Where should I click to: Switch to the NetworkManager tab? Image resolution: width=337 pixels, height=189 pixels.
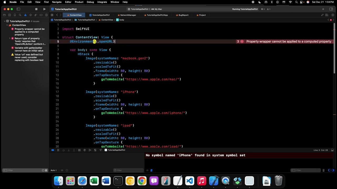tap(127, 15)
